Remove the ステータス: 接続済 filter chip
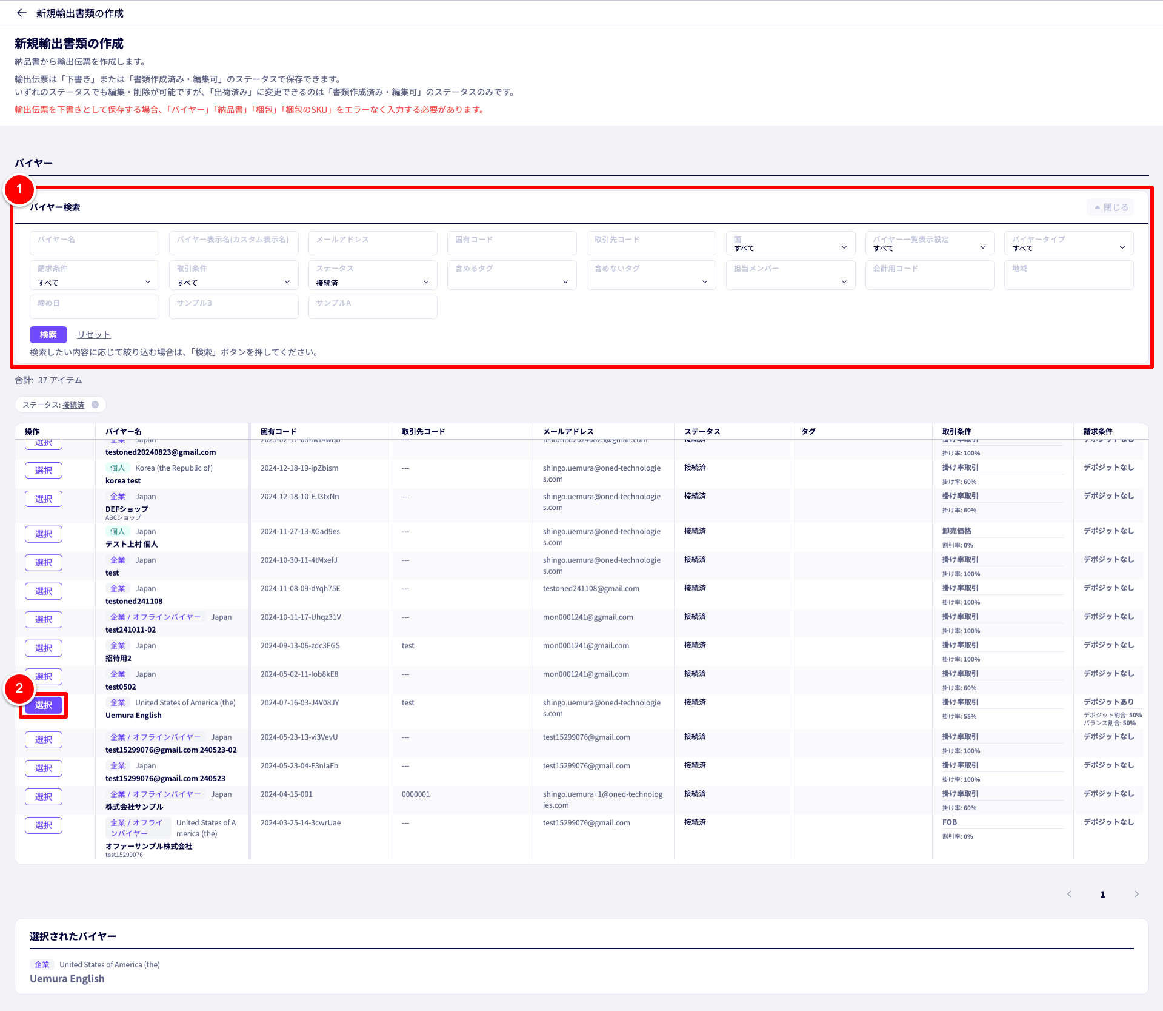Image resolution: width=1163 pixels, height=1011 pixels. point(95,405)
